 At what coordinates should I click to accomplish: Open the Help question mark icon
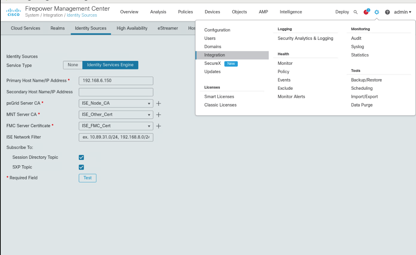(x=387, y=12)
